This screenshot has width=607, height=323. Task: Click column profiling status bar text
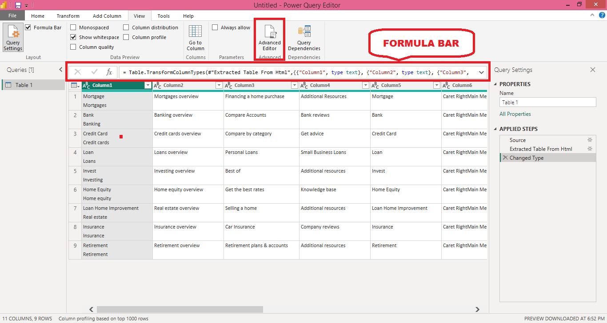point(104,319)
